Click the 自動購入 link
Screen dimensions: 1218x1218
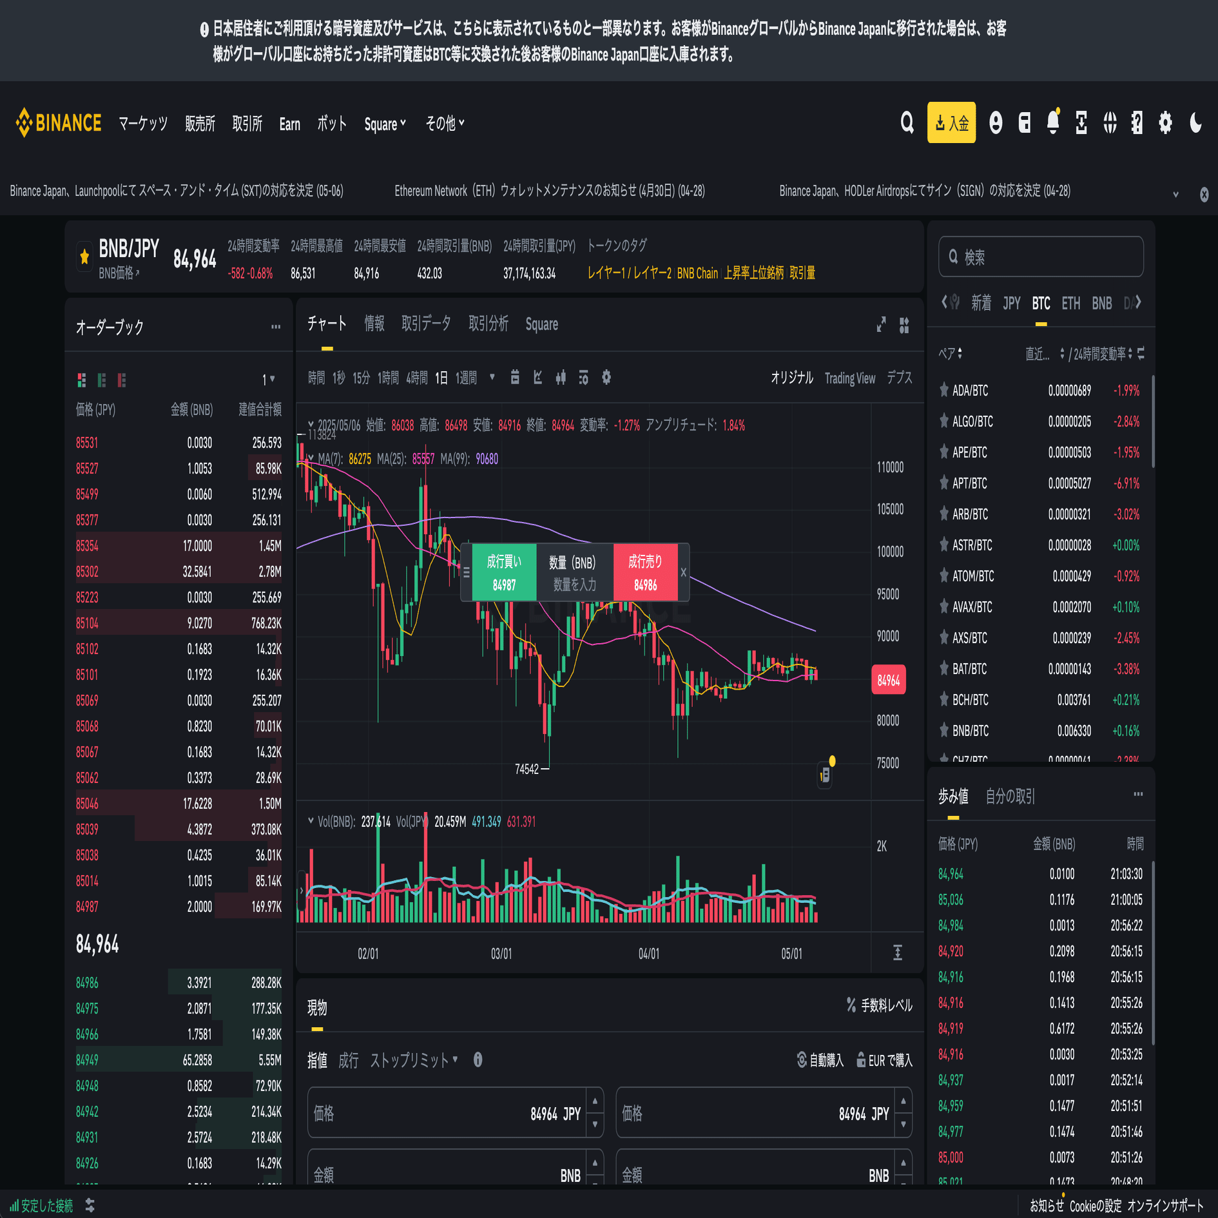click(x=820, y=1060)
